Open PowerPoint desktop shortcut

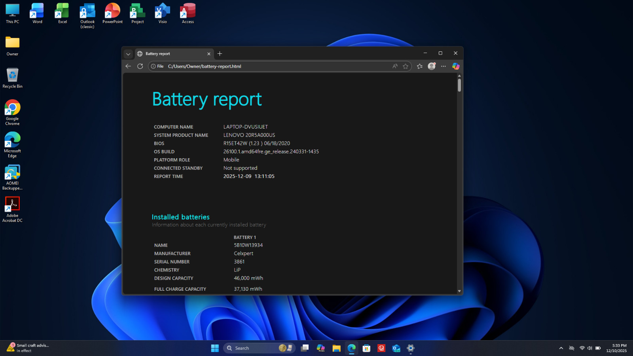tap(112, 13)
